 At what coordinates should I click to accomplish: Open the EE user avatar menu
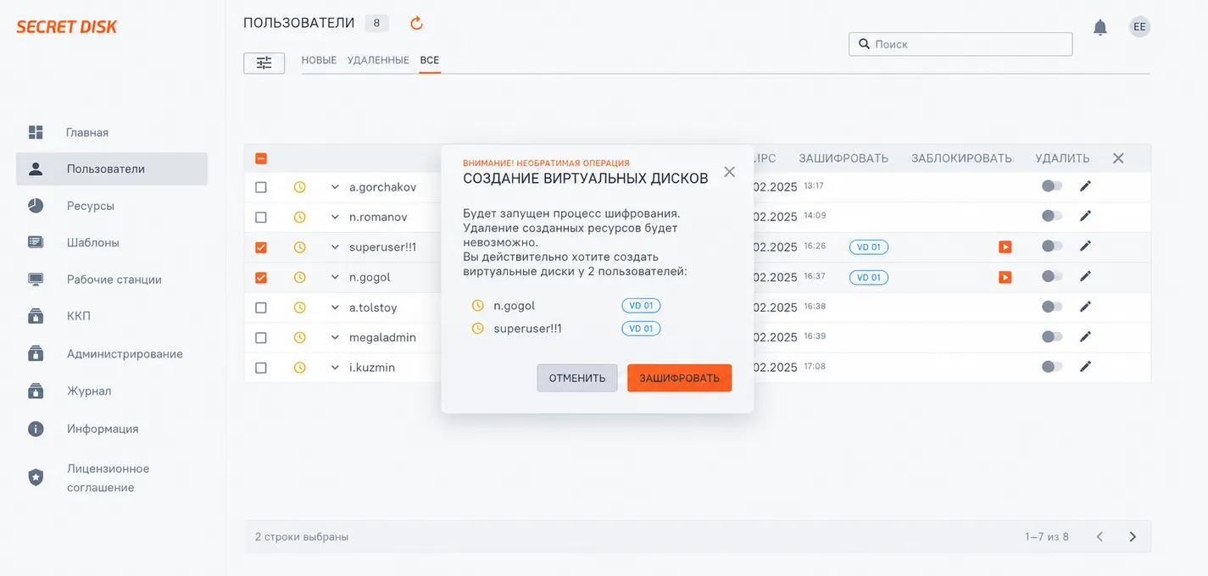tap(1139, 27)
